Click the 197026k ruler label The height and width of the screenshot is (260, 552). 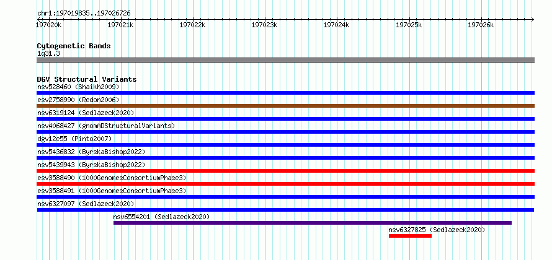481,25
